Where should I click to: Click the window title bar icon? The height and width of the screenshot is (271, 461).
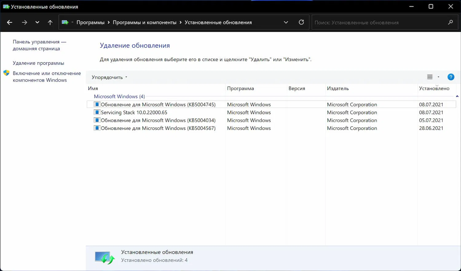click(6, 6)
